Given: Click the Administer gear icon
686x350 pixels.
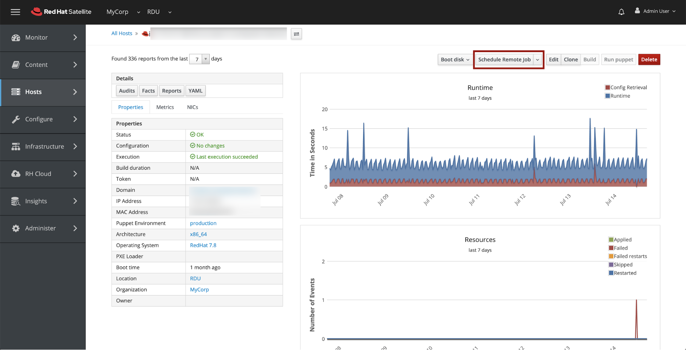Looking at the screenshot, I should (x=16, y=228).
